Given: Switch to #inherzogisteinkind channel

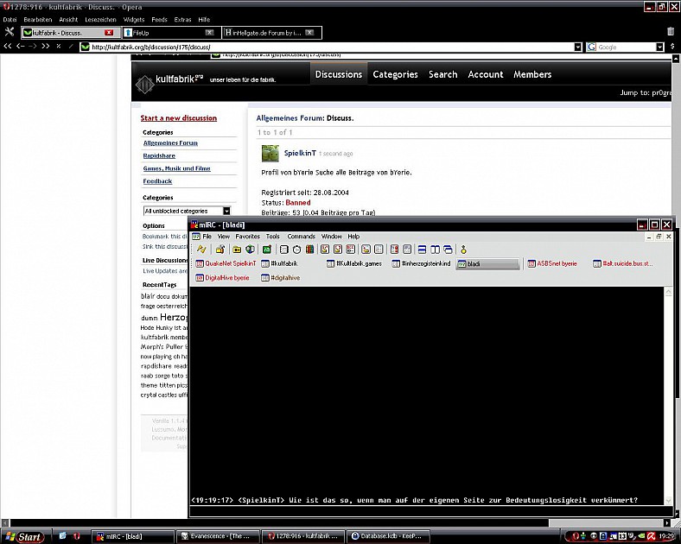Looking at the screenshot, I should click(421, 263).
